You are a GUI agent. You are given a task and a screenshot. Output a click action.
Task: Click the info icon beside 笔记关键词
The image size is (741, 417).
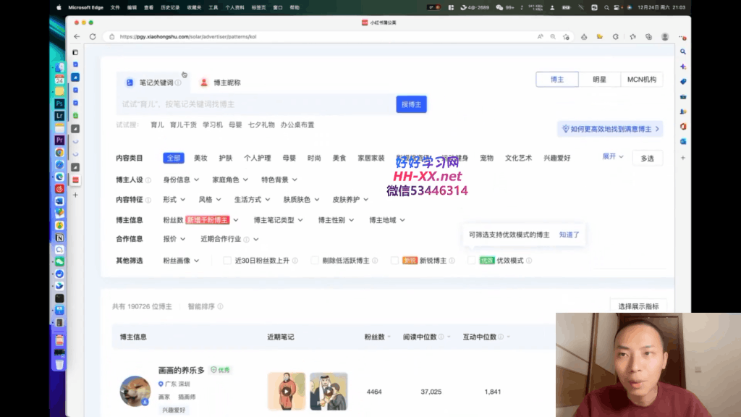point(178,83)
